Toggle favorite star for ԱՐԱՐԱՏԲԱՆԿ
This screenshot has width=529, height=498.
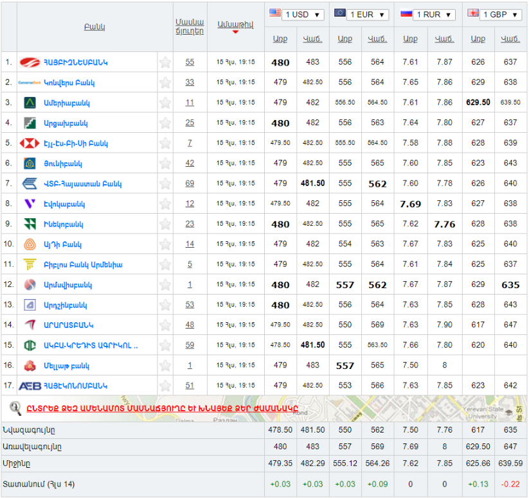[x=165, y=325]
